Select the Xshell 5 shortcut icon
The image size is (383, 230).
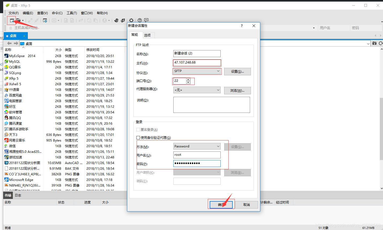tap(6, 84)
